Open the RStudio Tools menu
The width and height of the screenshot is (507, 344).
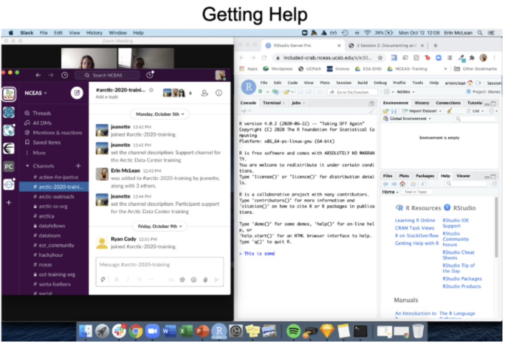click(x=417, y=83)
